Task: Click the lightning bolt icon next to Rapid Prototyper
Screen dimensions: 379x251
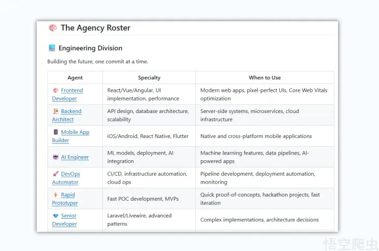Action: 55,194
